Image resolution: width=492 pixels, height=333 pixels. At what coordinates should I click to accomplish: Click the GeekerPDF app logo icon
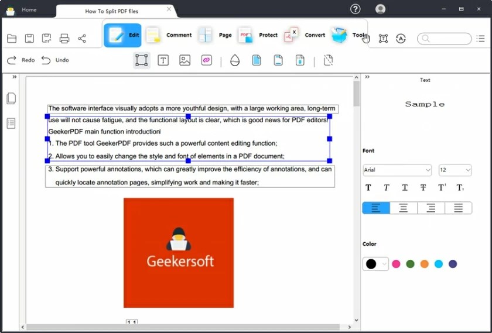click(11, 11)
